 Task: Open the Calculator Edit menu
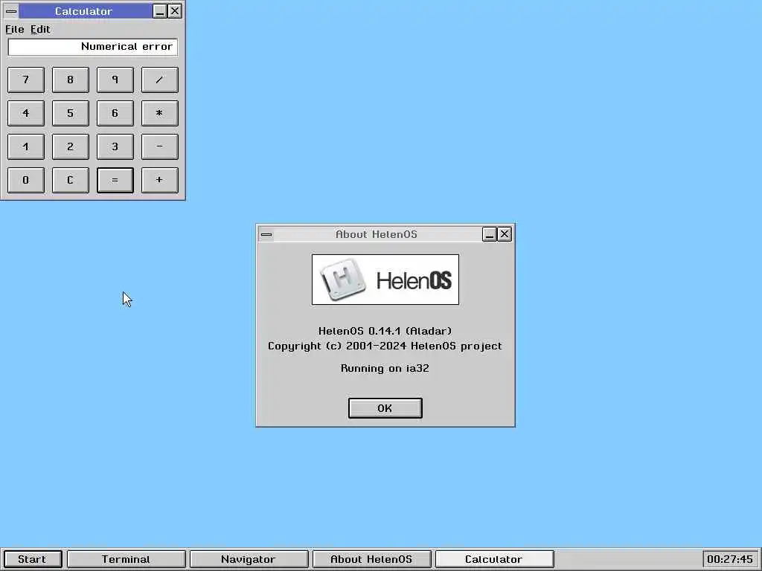point(40,29)
